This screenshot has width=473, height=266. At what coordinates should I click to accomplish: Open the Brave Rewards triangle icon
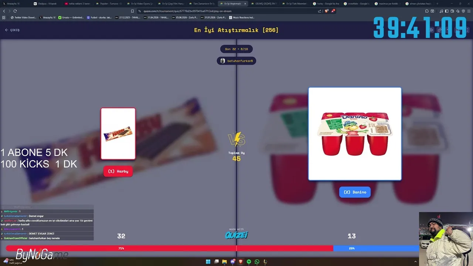pyautogui.click(x=333, y=11)
